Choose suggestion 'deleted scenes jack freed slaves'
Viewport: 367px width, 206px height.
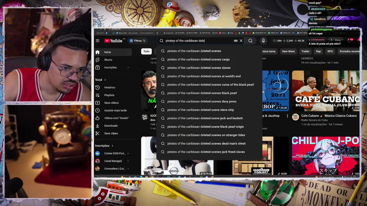tap(209, 152)
